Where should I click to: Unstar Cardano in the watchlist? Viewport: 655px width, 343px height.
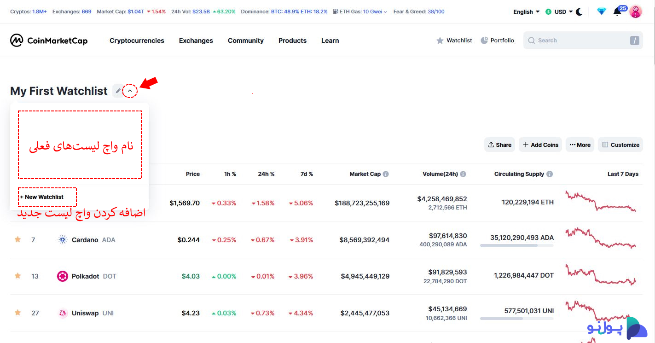[17, 239]
